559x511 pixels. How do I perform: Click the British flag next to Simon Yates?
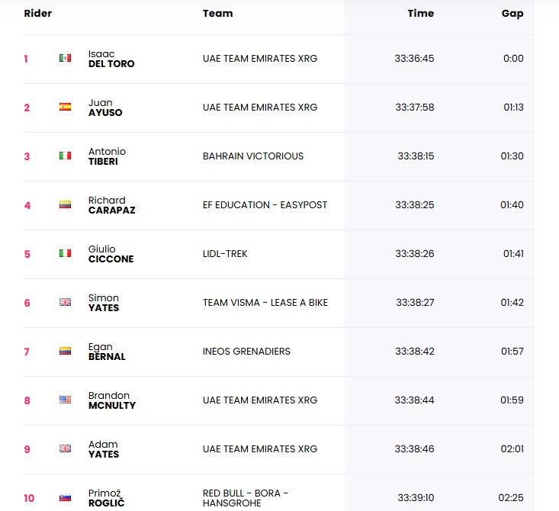pyautogui.click(x=66, y=302)
